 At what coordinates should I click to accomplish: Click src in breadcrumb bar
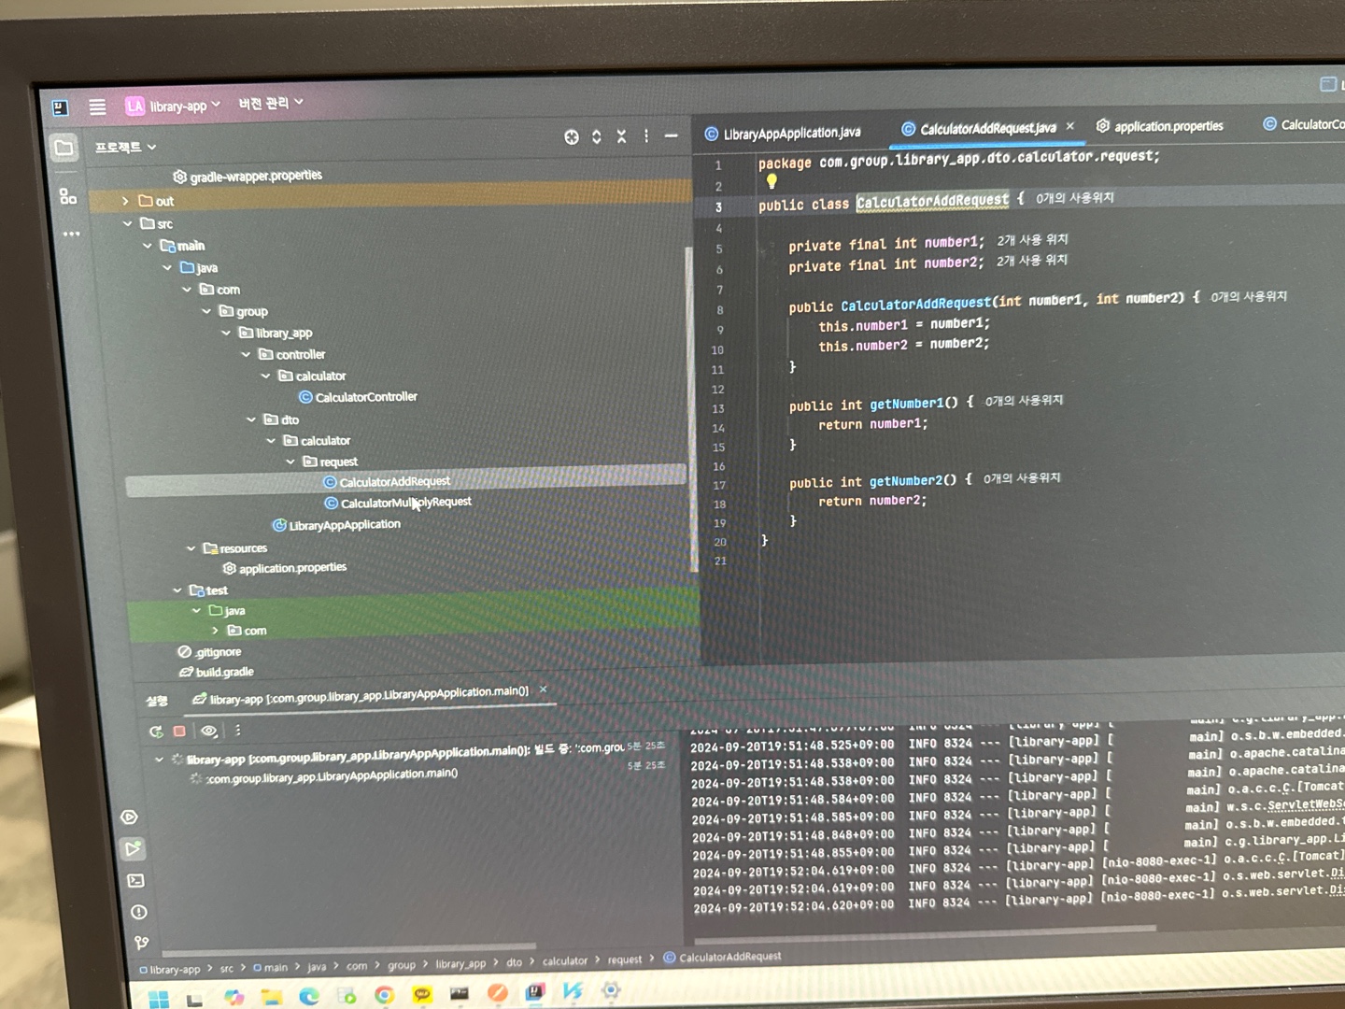227,969
